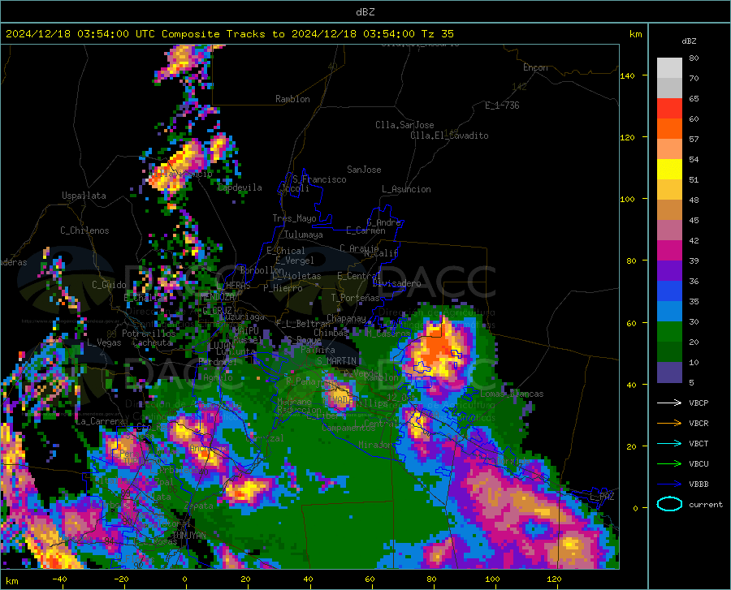Click the orange VBCR arrow legend icon
The width and height of the screenshot is (731, 590).
[x=669, y=424]
